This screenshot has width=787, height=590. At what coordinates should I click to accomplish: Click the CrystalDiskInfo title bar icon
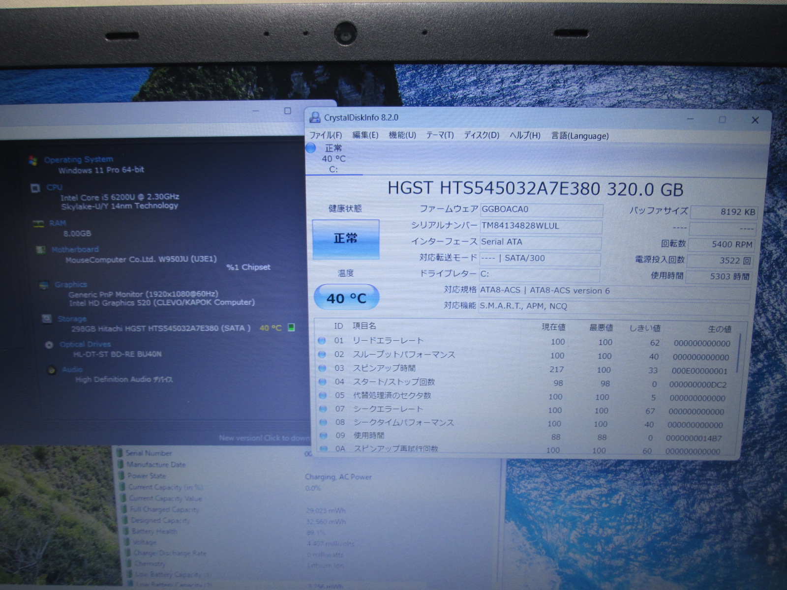pos(315,118)
